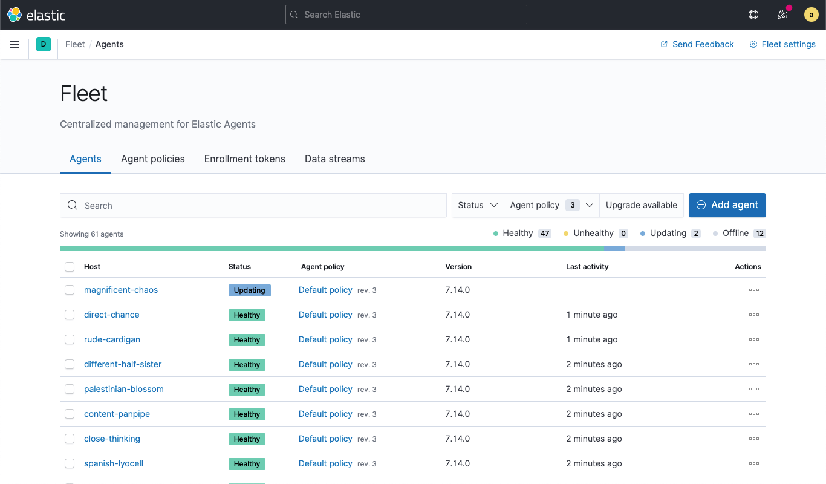Click the Host column header
The height and width of the screenshot is (484, 826).
[x=93, y=267]
